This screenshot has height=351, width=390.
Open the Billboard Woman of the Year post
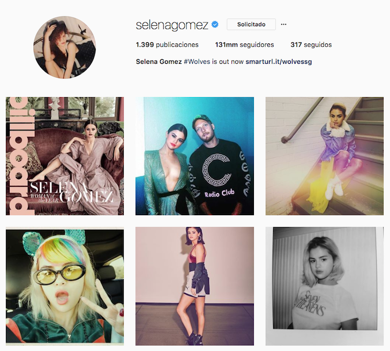[x=65, y=156]
